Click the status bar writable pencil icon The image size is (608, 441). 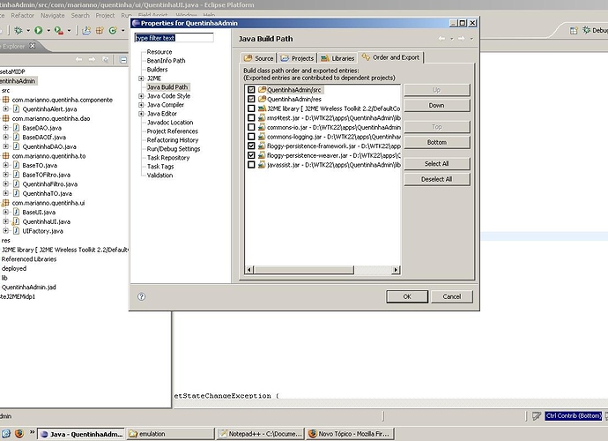point(537,416)
